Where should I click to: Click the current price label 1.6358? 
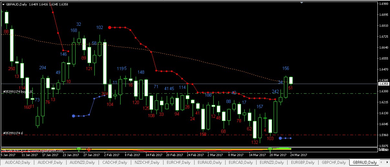click(x=384, y=84)
